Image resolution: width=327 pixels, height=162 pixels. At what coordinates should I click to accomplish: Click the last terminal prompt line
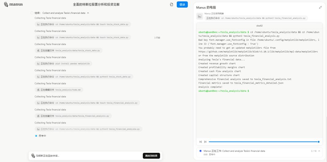pyautogui.click(x=223, y=91)
